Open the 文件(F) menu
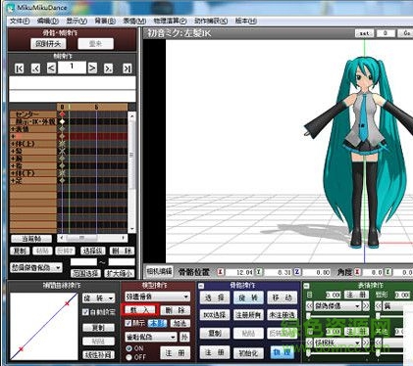The height and width of the screenshot is (366, 413). pos(20,21)
